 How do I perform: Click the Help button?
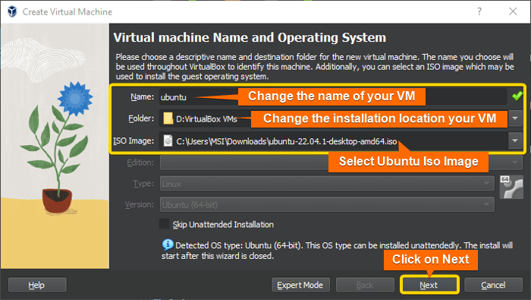[x=37, y=285]
